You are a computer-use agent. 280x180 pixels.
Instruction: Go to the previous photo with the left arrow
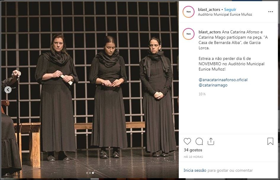tap(8, 90)
